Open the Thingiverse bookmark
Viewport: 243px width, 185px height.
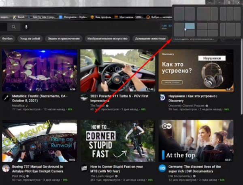pyautogui.click(x=73, y=17)
